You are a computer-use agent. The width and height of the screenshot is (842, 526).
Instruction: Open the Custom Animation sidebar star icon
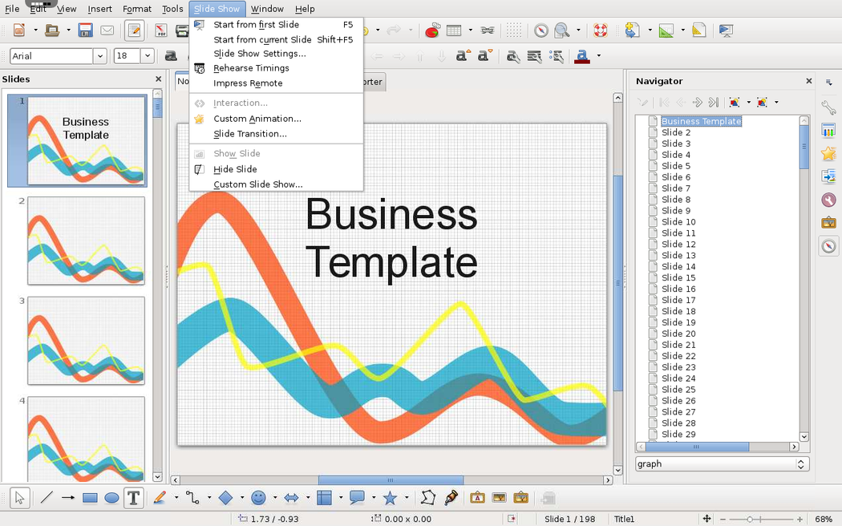point(828,153)
